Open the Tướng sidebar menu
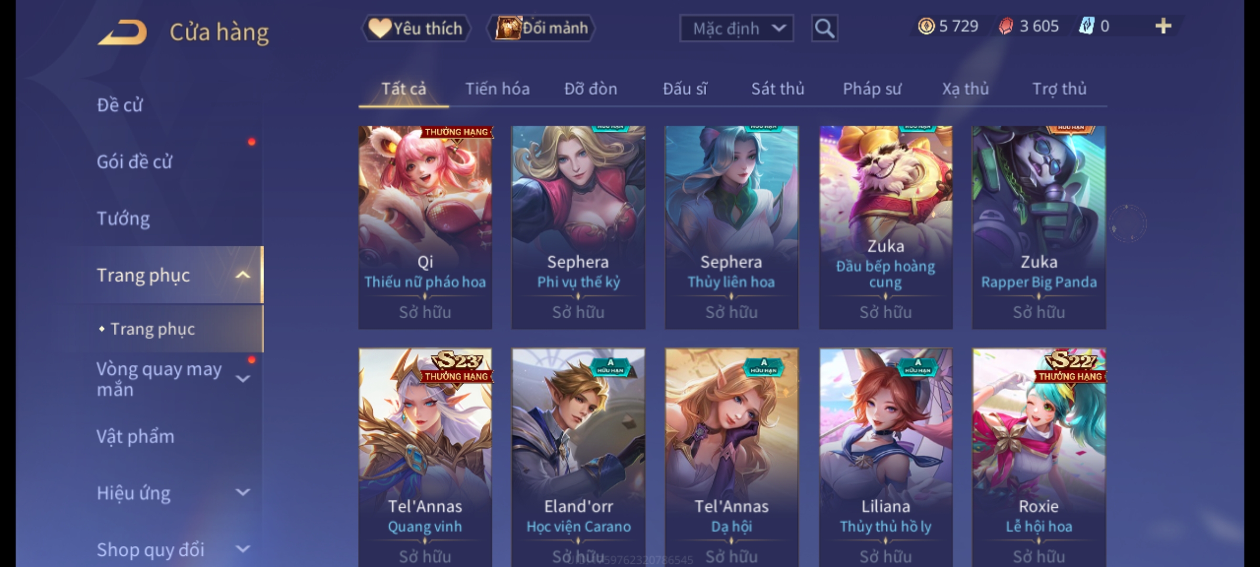This screenshot has height=567, width=1260. [x=123, y=218]
